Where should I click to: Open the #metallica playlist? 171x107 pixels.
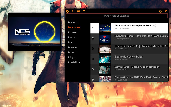click(x=74, y=62)
